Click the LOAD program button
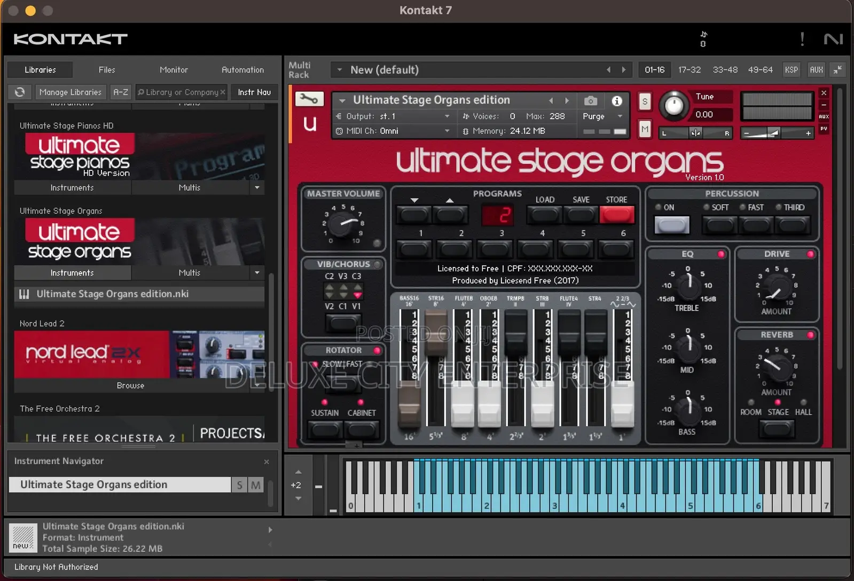The height and width of the screenshot is (581, 854). click(x=544, y=215)
